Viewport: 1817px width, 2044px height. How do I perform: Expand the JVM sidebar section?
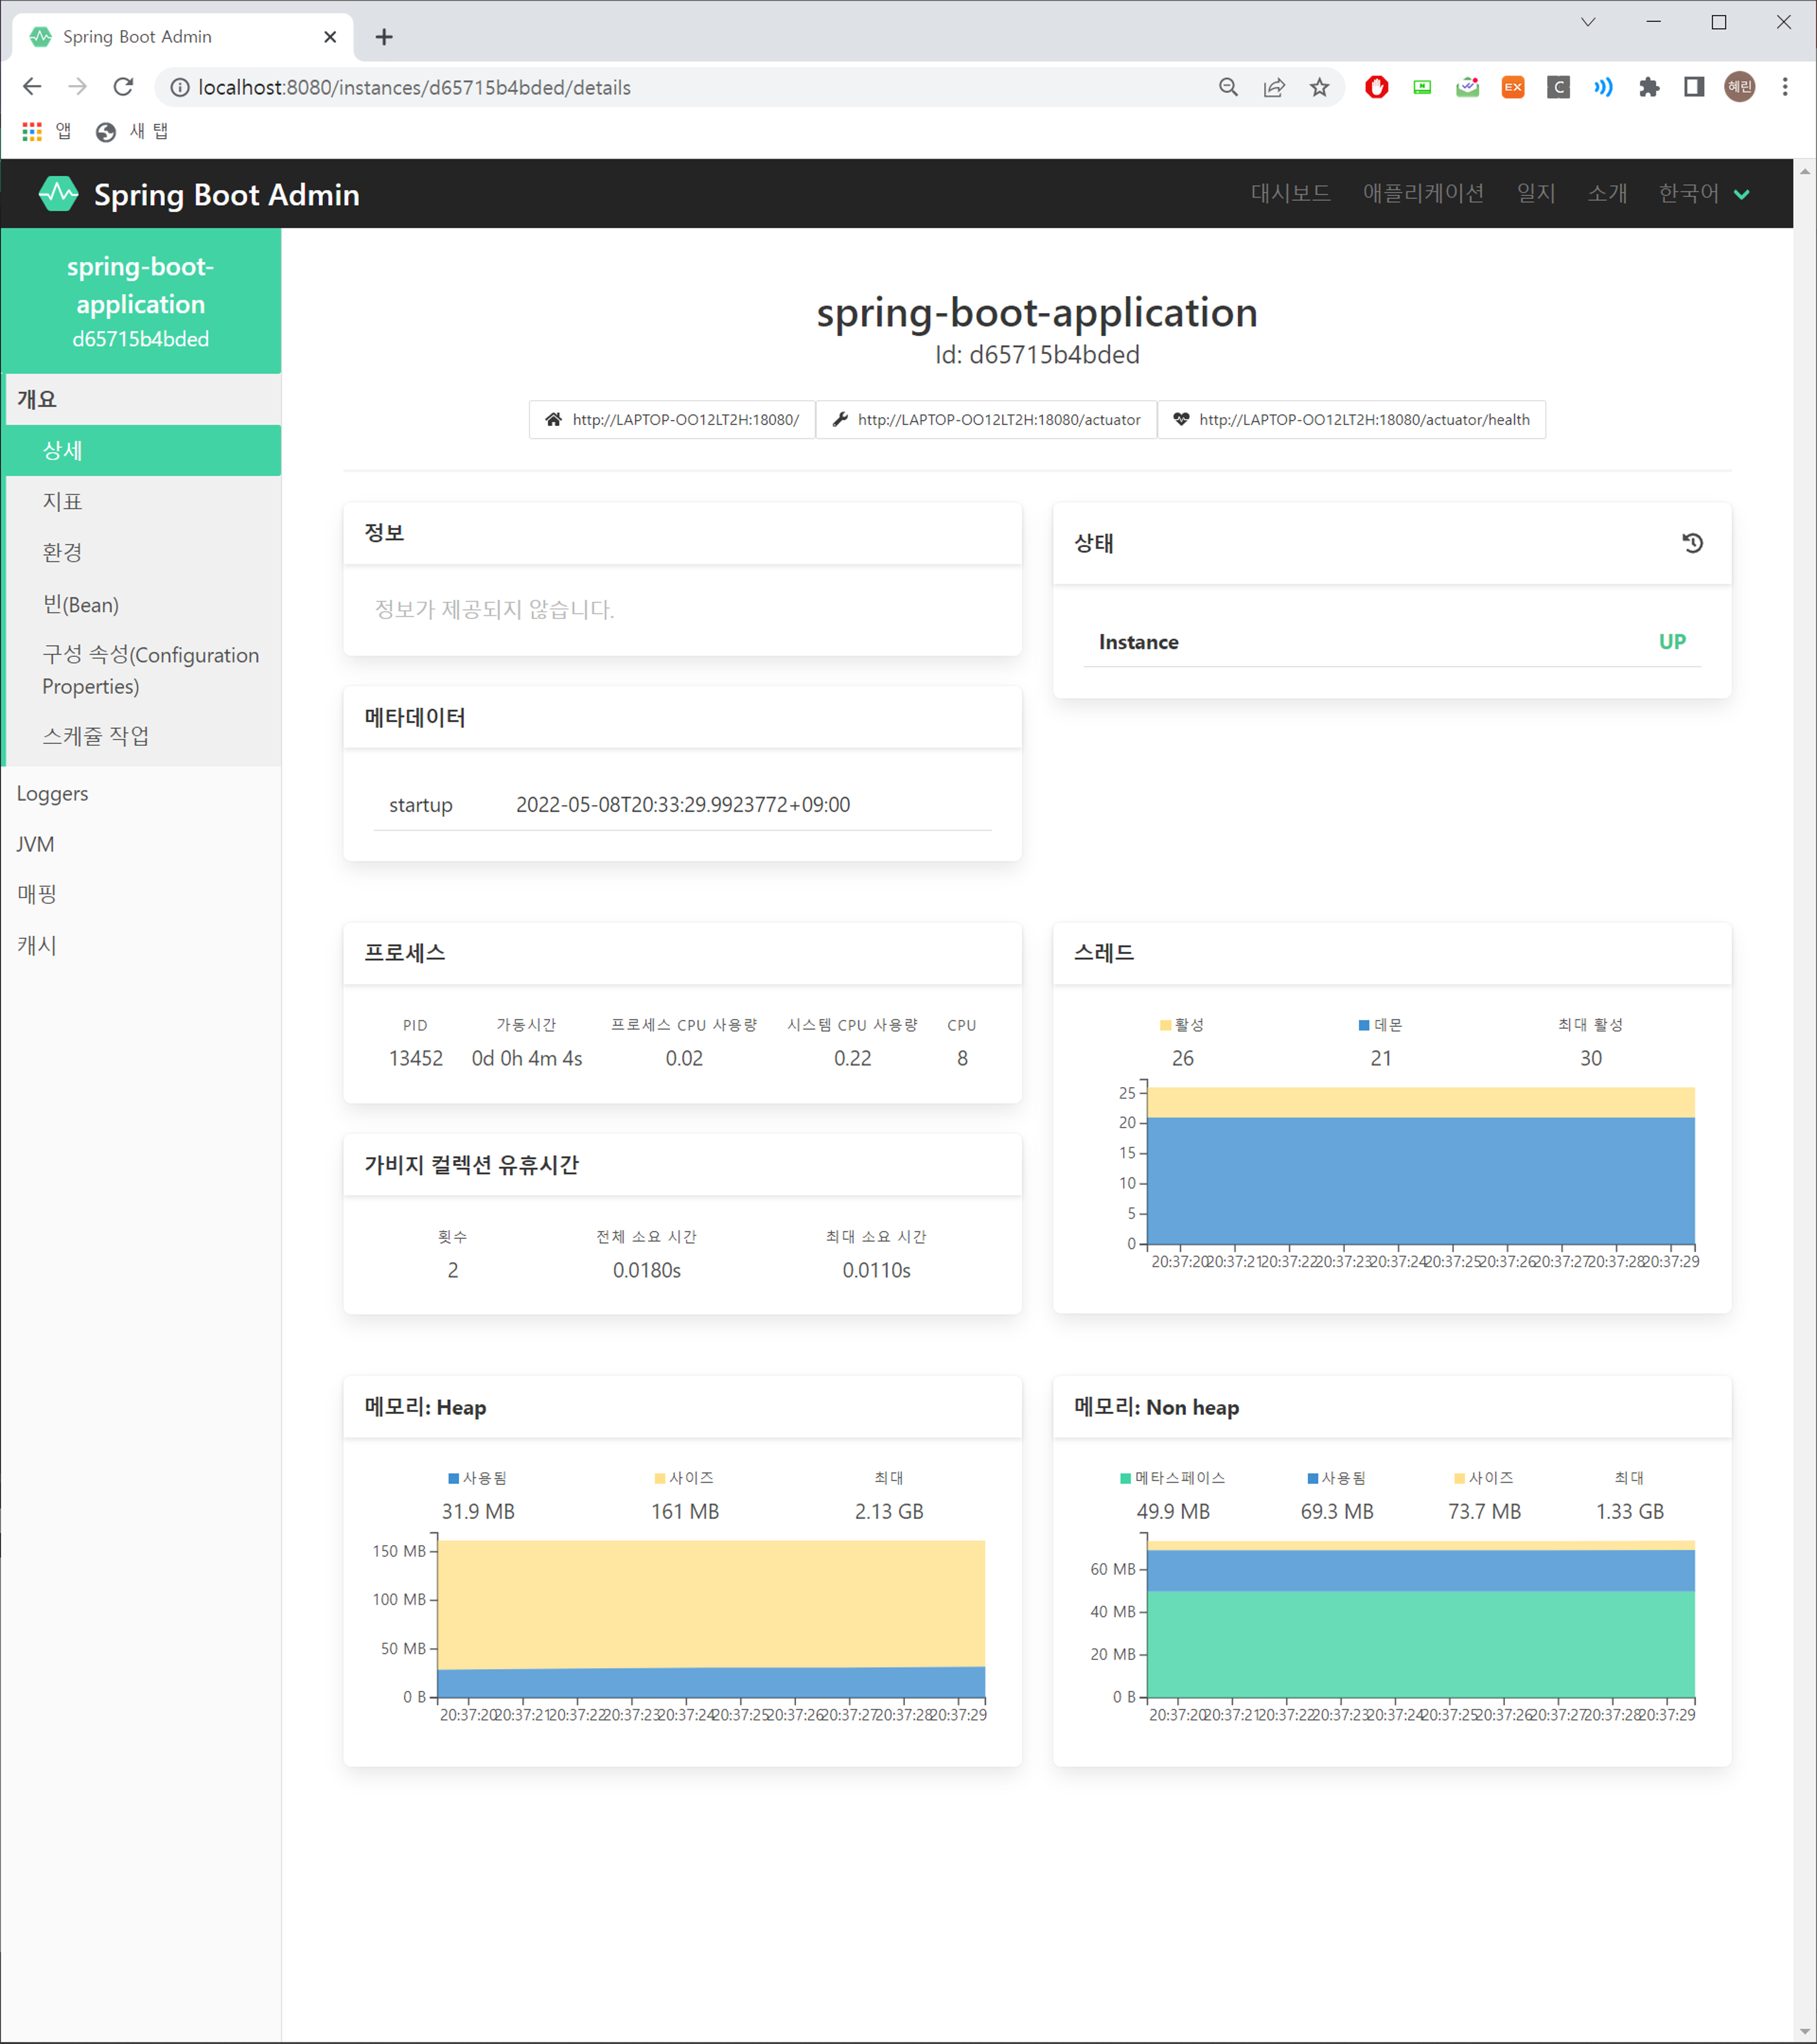click(x=35, y=844)
